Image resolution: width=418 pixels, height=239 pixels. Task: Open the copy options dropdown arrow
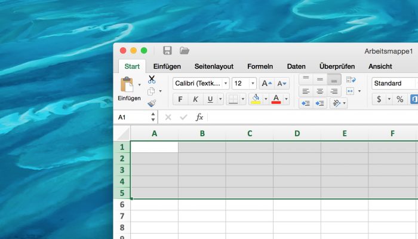tap(160, 91)
